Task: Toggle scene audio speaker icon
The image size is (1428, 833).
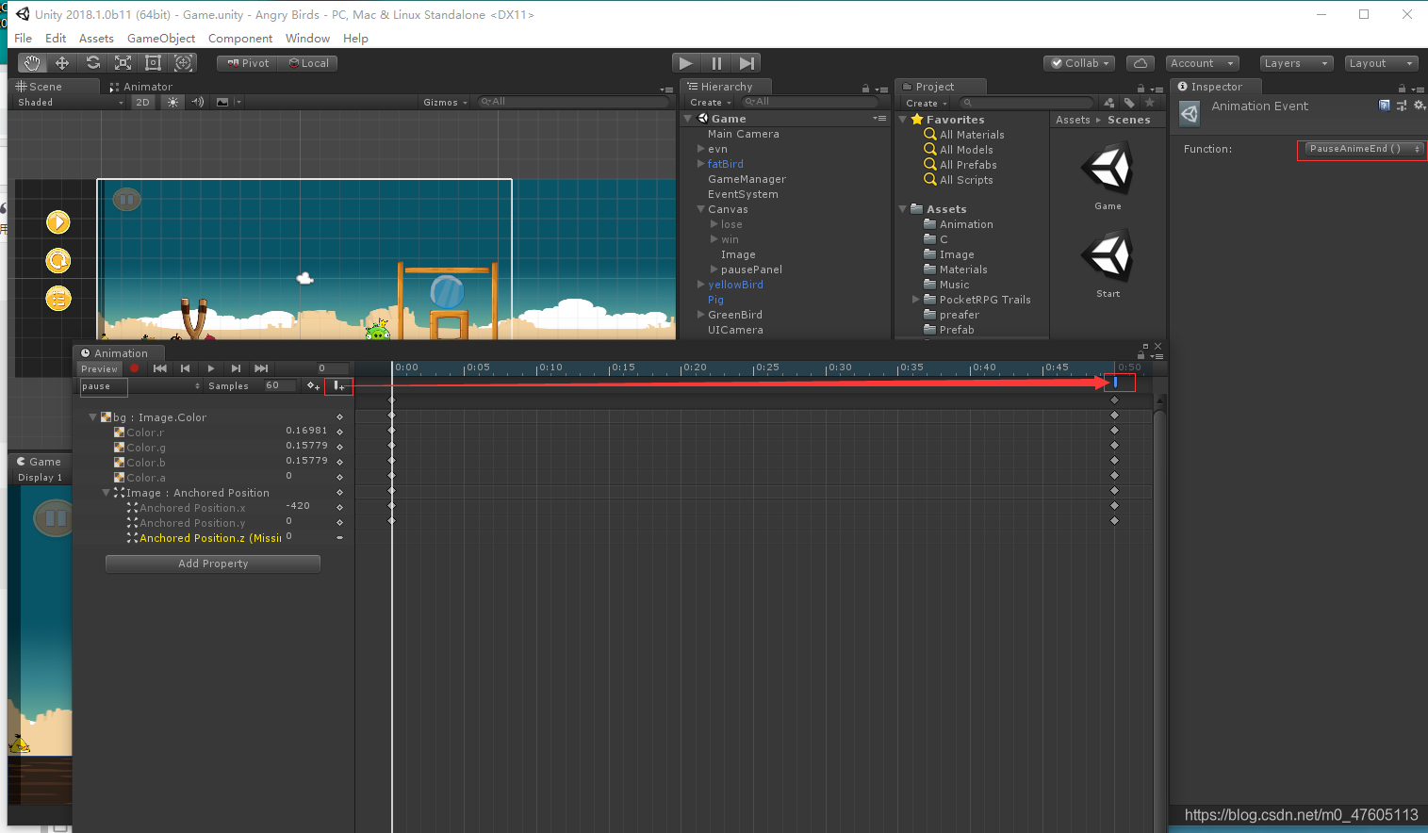Action: [198, 103]
